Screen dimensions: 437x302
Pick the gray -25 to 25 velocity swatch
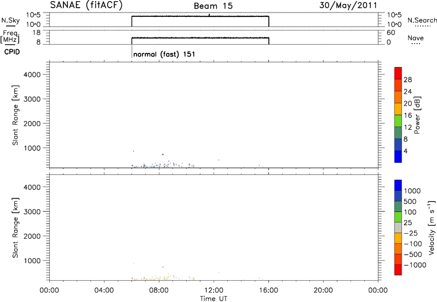click(x=398, y=227)
